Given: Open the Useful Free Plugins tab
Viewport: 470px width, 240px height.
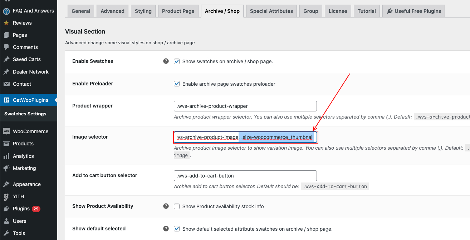Looking at the screenshot, I should [x=414, y=11].
